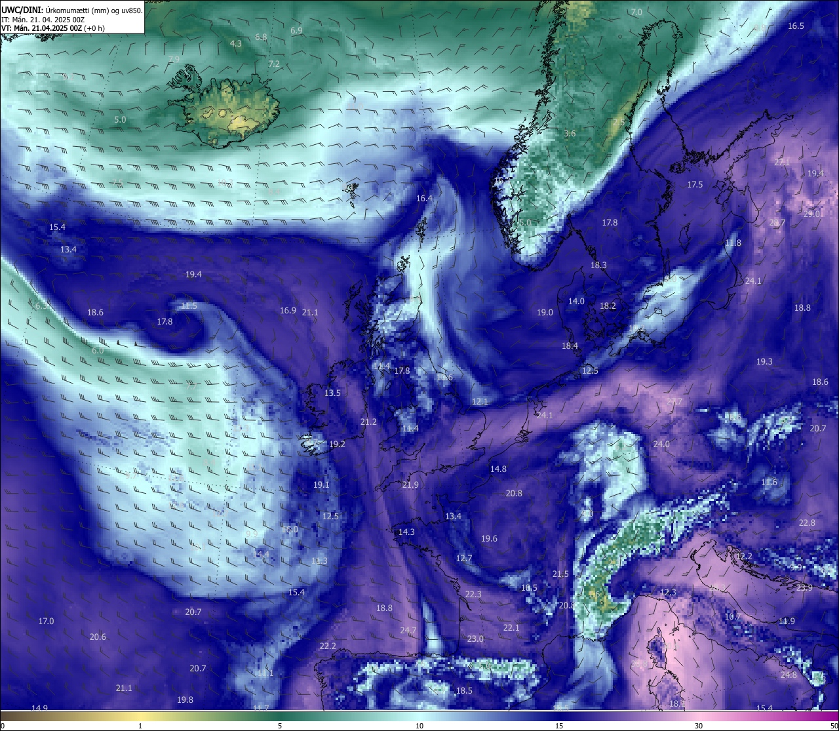Viewport: 839px width, 731px height.
Task: Click the map value 16.5
Action: click(x=796, y=26)
